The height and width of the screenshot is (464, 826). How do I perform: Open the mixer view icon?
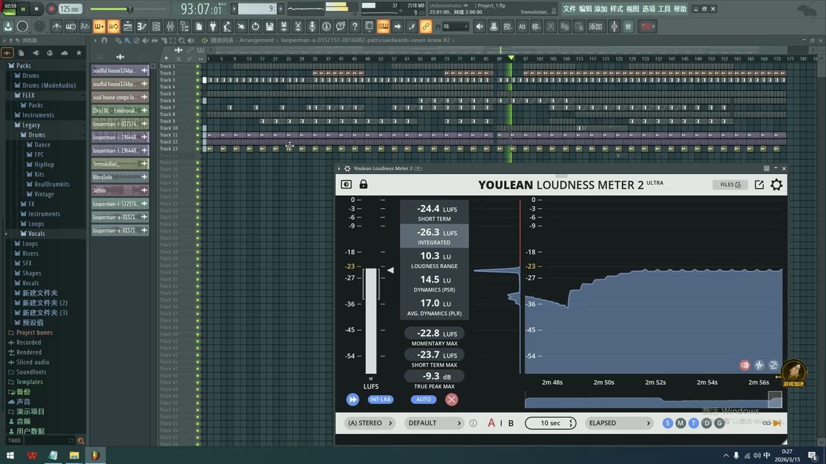tap(170, 26)
